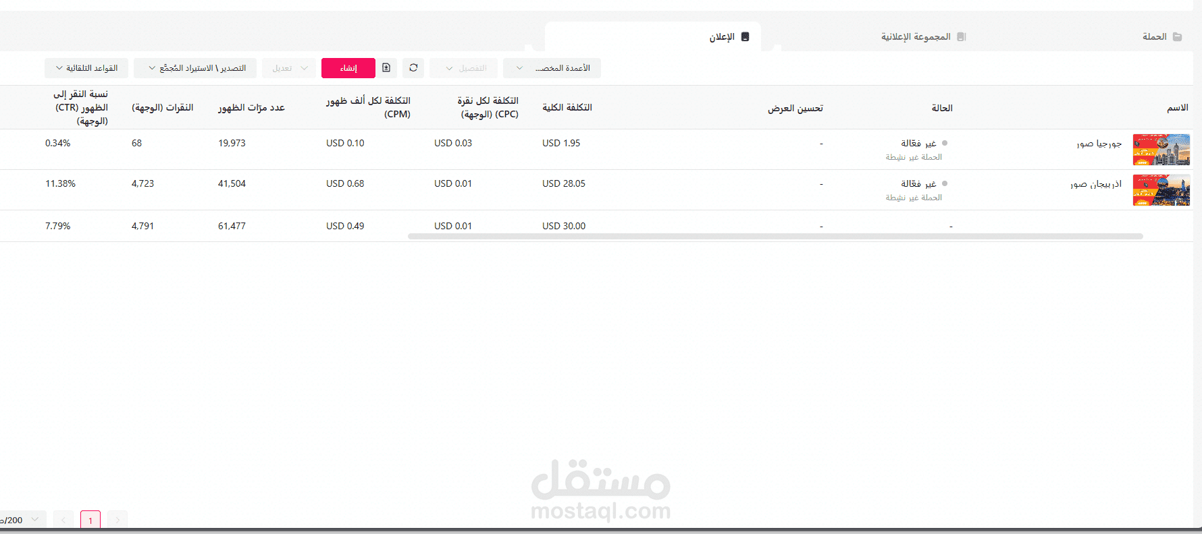The image size is (1202, 534).
Task: Click CPC value USD 0.03
Action: tap(453, 143)
